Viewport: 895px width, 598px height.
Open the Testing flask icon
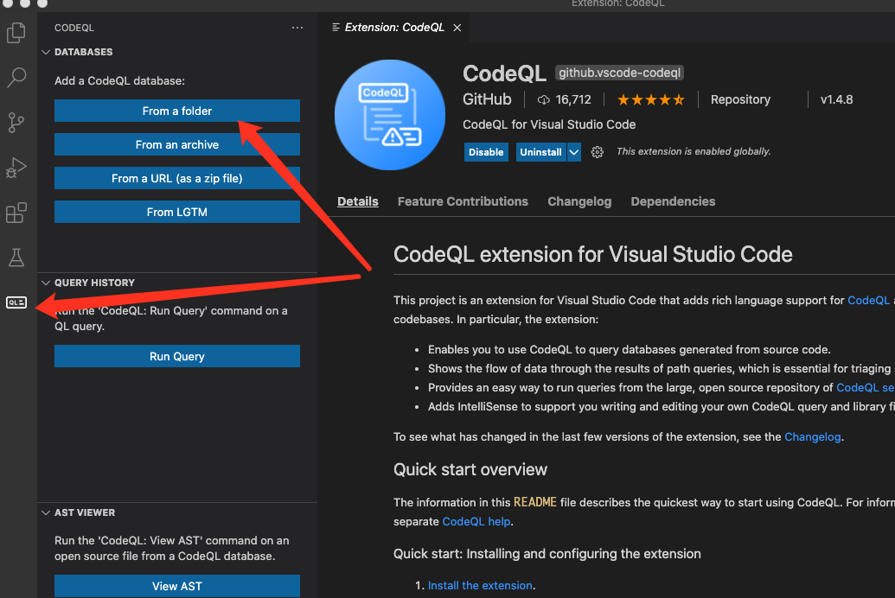click(x=16, y=258)
